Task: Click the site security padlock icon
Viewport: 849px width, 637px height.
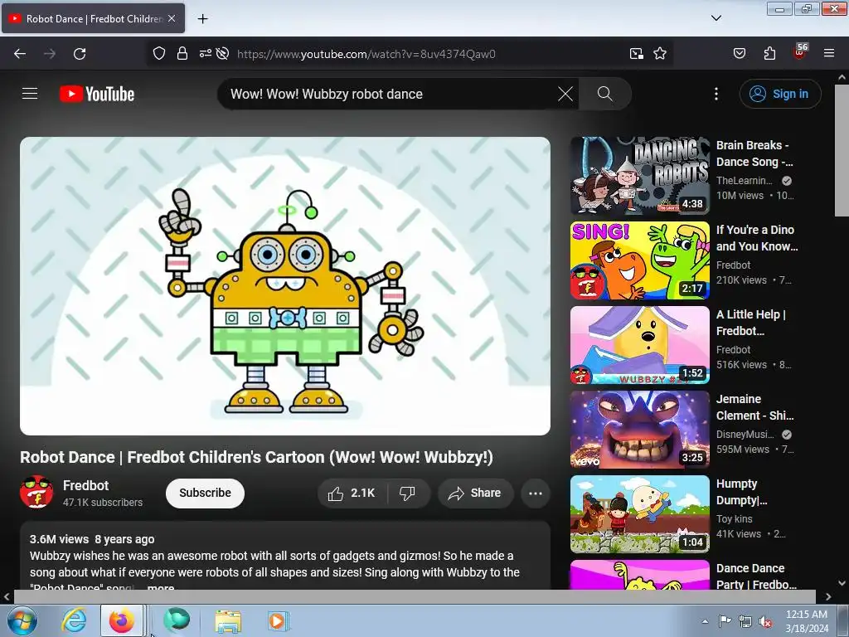Action: [x=182, y=54]
